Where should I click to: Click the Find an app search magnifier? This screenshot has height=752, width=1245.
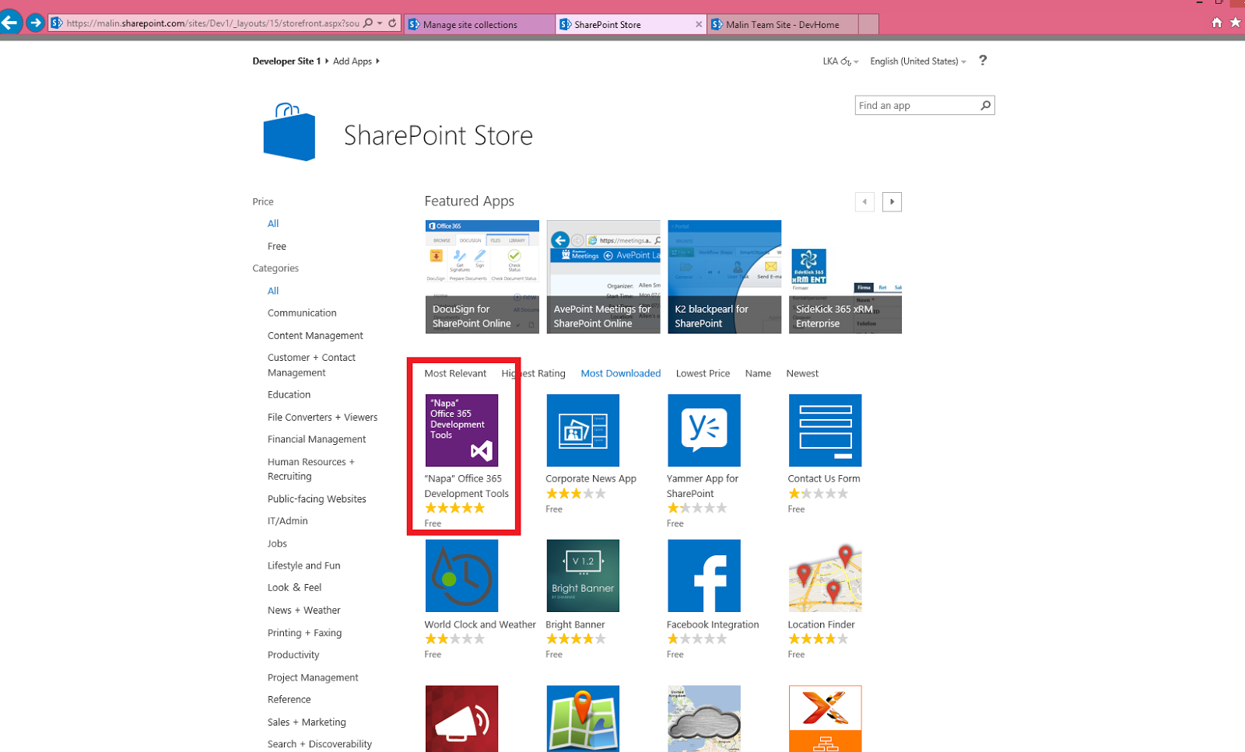[x=986, y=105]
